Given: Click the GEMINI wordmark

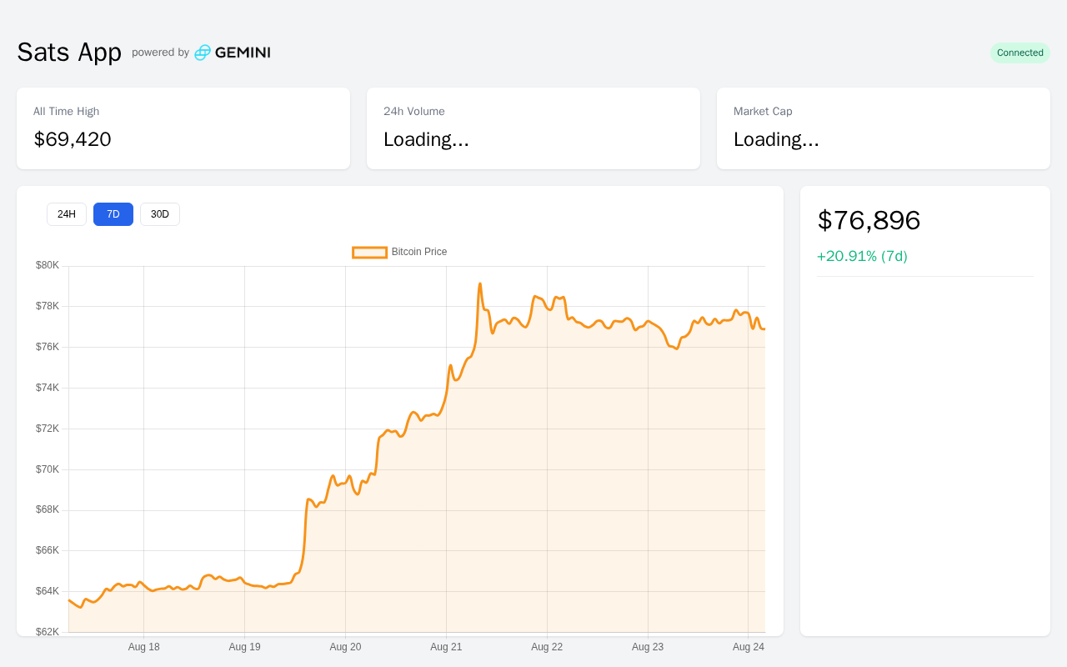Looking at the screenshot, I should [243, 53].
